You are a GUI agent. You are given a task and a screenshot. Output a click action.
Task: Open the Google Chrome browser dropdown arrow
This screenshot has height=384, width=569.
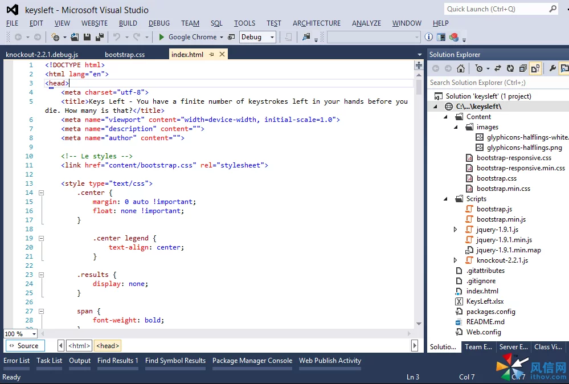[222, 37]
